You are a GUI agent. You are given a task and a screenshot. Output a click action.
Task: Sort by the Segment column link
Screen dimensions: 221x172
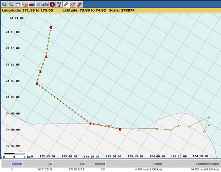(x=17, y=164)
